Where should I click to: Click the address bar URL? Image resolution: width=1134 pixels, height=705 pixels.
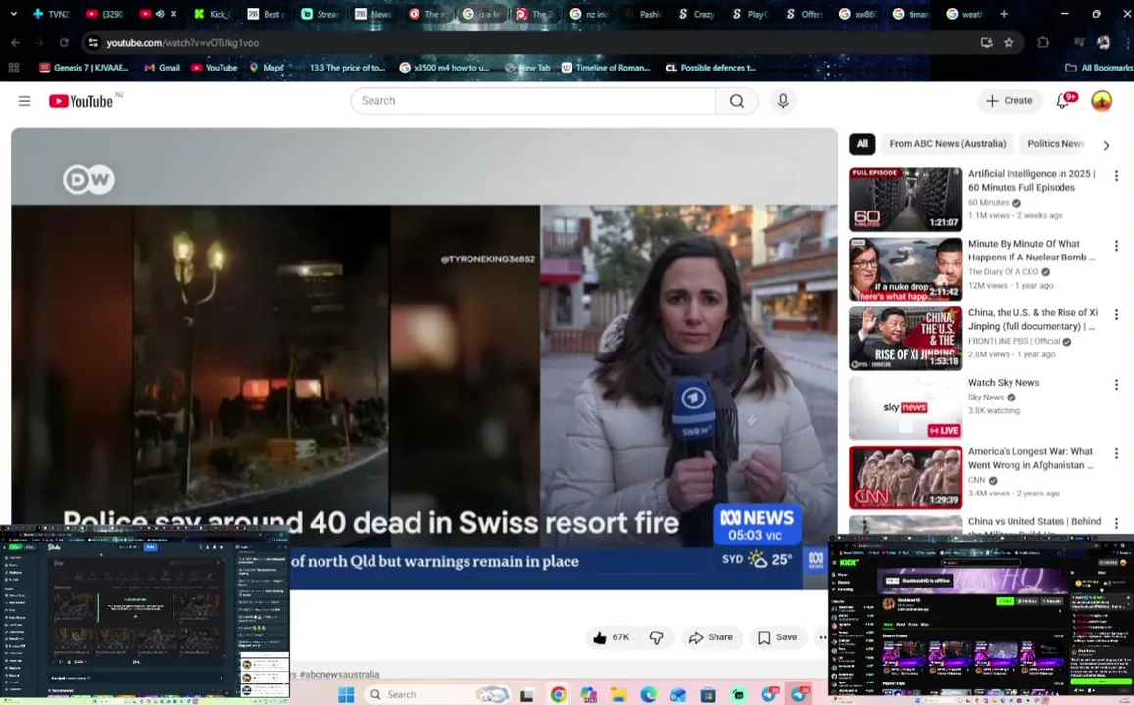182,43
